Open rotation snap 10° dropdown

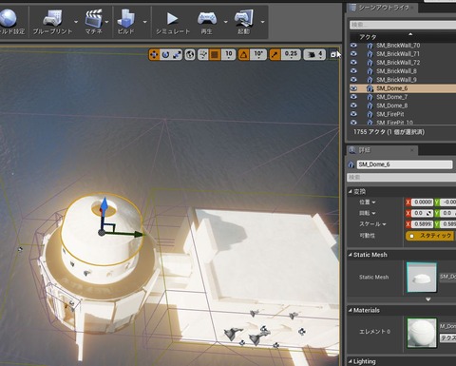point(258,55)
